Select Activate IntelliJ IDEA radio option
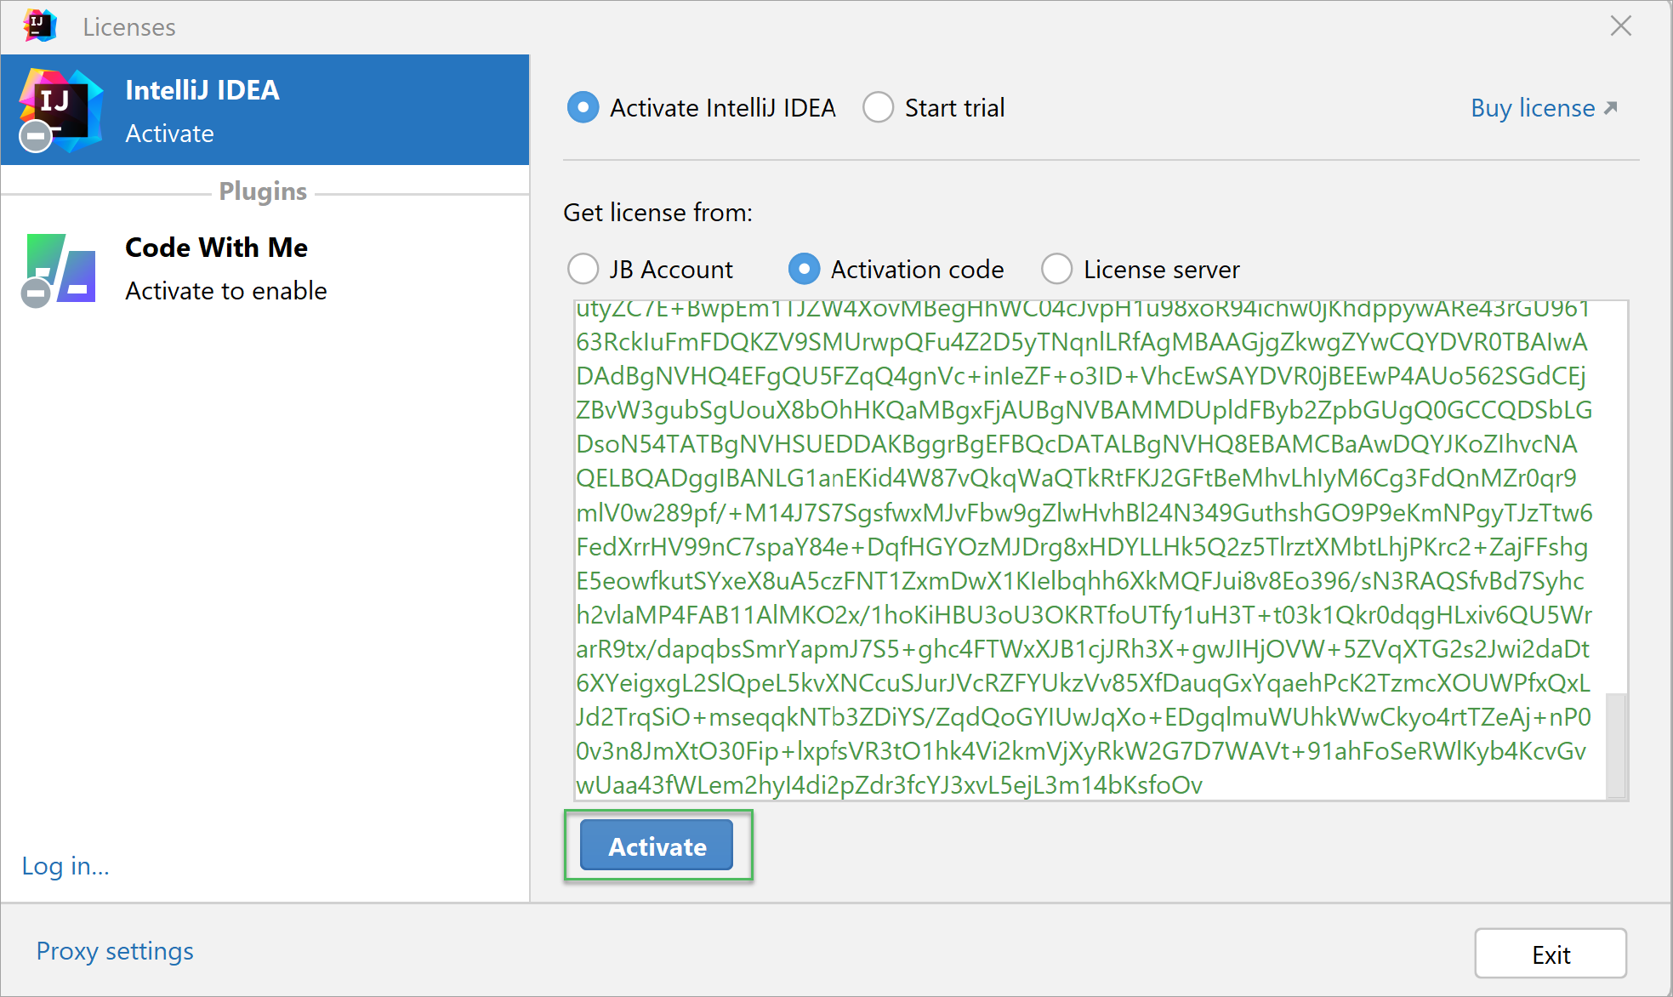The width and height of the screenshot is (1673, 997). click(583, 108)
